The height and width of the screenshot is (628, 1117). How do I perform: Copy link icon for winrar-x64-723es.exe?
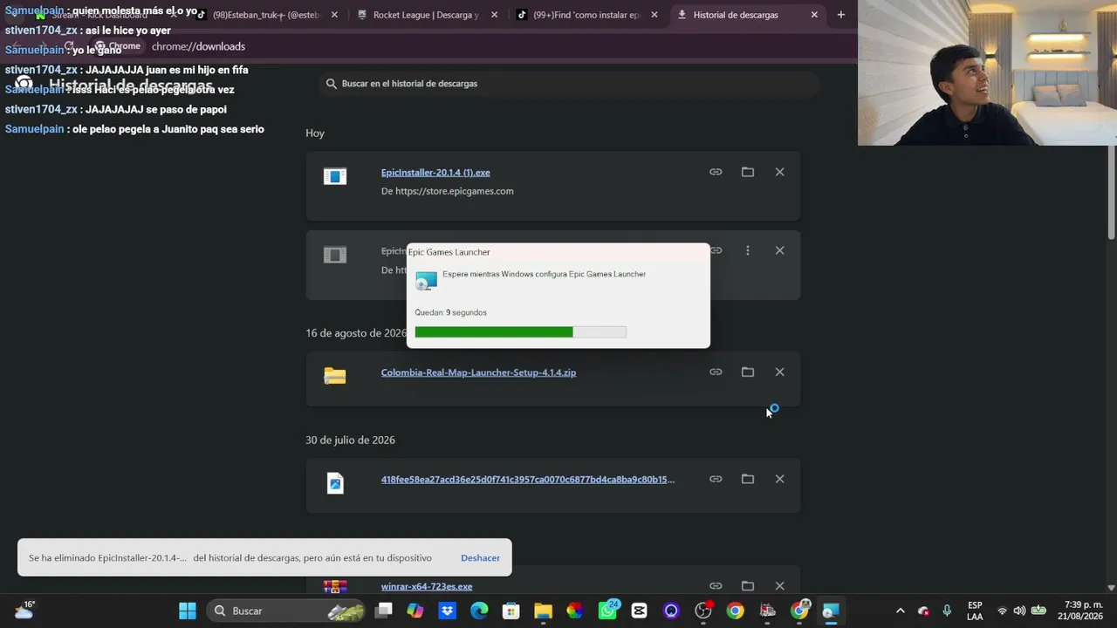716,585
